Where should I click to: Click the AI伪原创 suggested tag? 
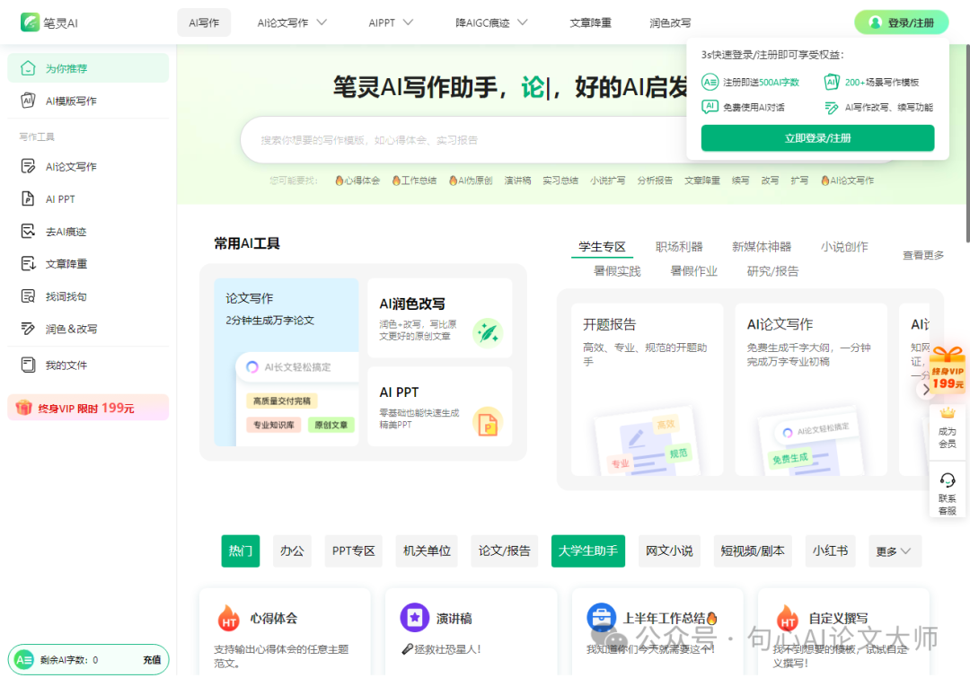pos(471,180)
